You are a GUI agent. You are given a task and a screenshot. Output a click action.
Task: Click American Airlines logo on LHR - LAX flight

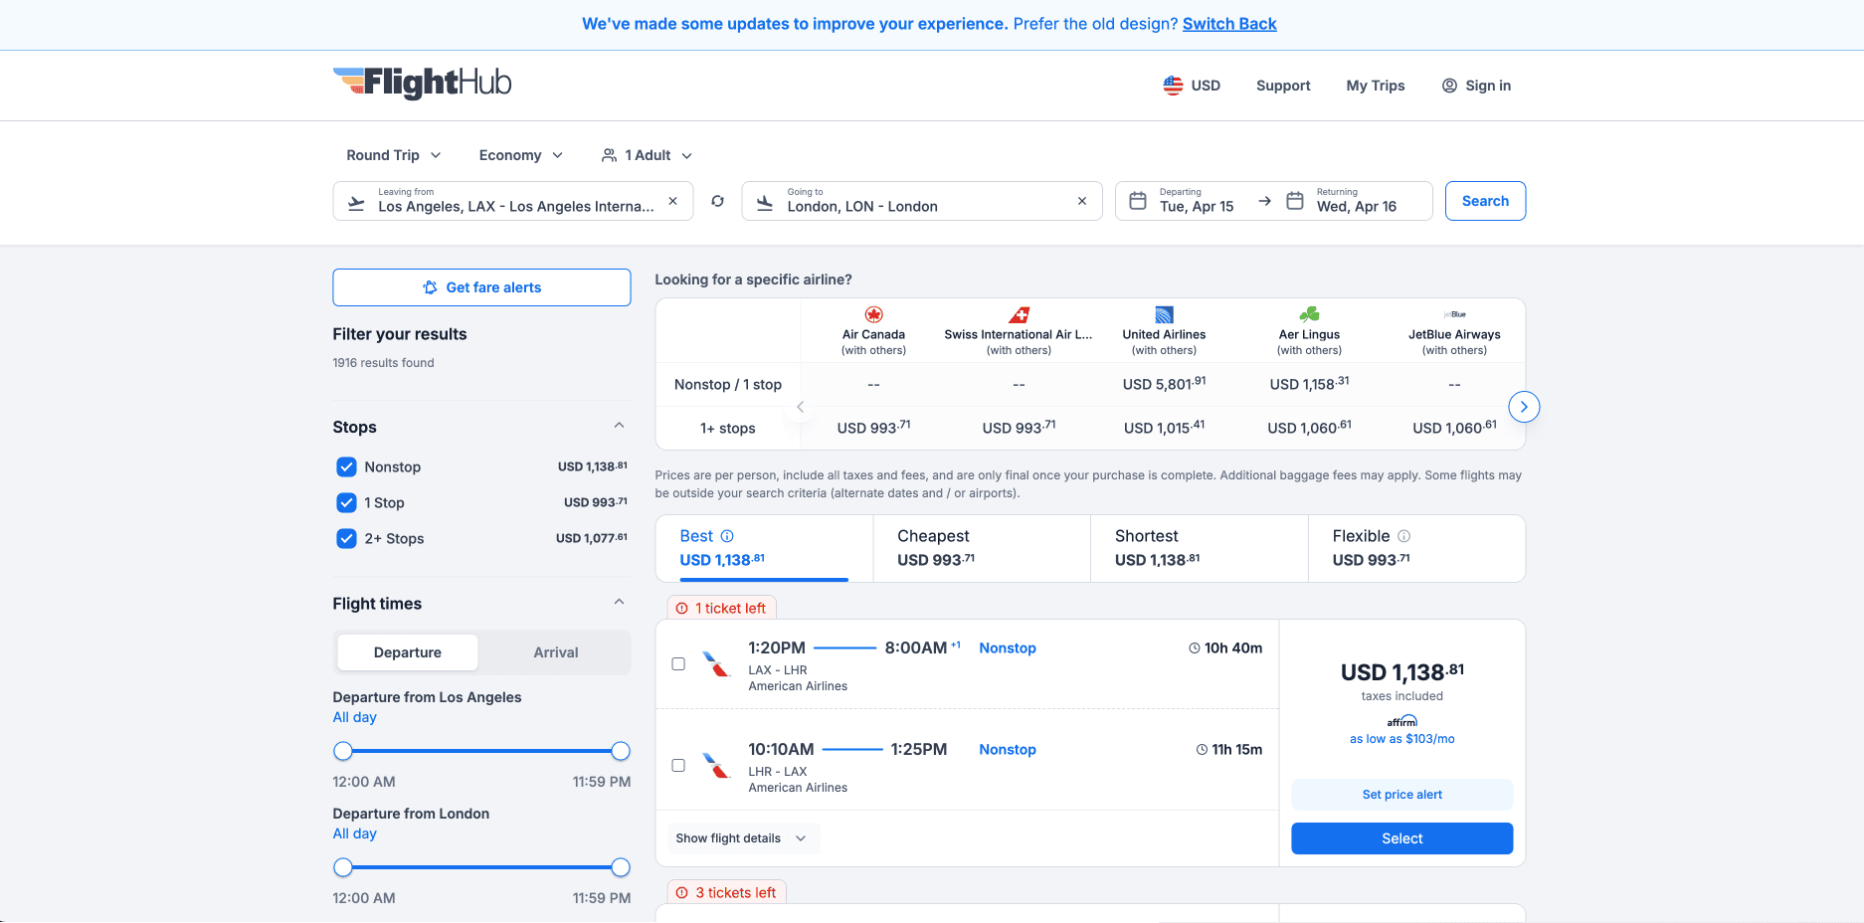(x=716, y=765)
